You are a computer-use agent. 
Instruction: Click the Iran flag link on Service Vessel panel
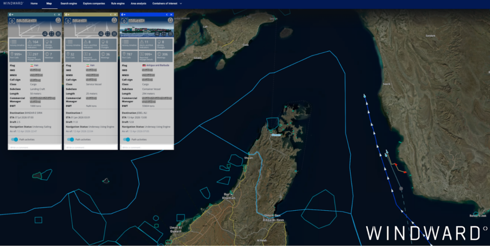tap(90, 65)
